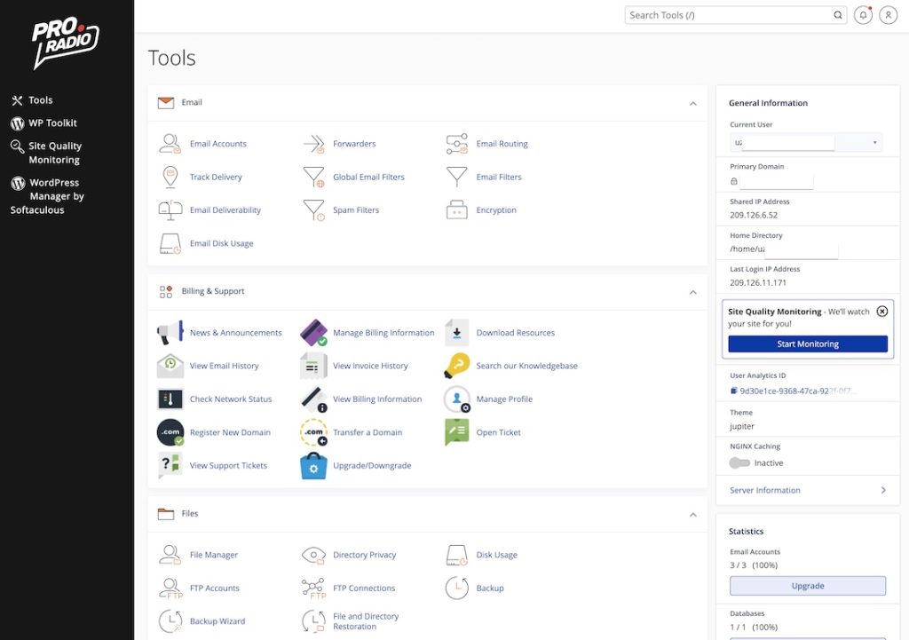Image resolution: width=909 pixels, height=640 pixels.
Task: Open Email Accounts
Action: coord(217,143)
